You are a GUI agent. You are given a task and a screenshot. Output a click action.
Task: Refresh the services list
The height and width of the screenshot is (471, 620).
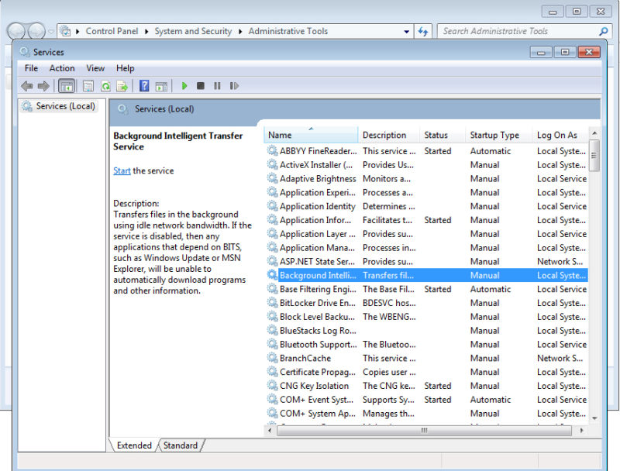[x=108, y=85]
